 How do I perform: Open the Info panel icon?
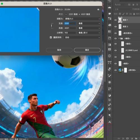tap(109, 56)
